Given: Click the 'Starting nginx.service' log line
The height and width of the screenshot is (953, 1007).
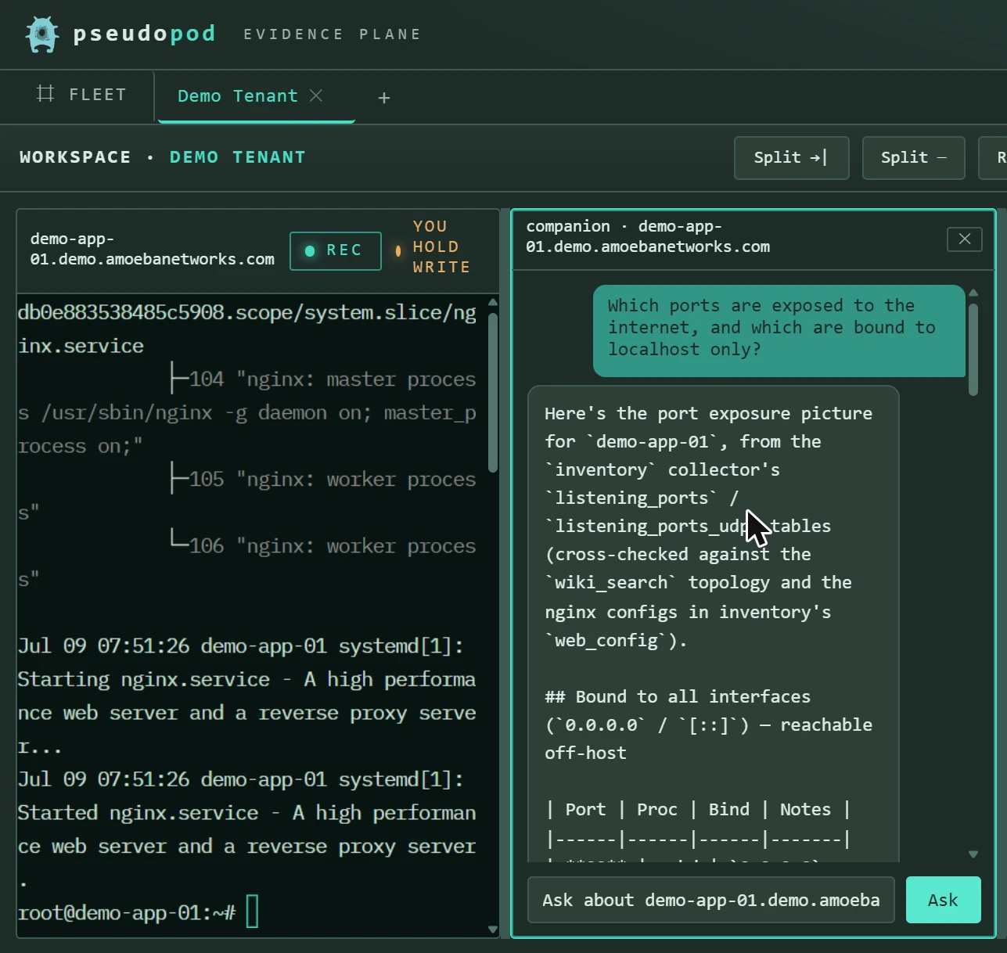Looking at the screenshot, I should pyautogui.click(x=246, y=696).
